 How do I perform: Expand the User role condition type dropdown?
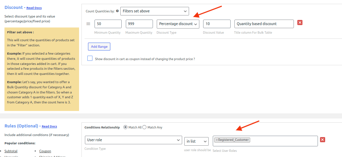coord(133,140)
